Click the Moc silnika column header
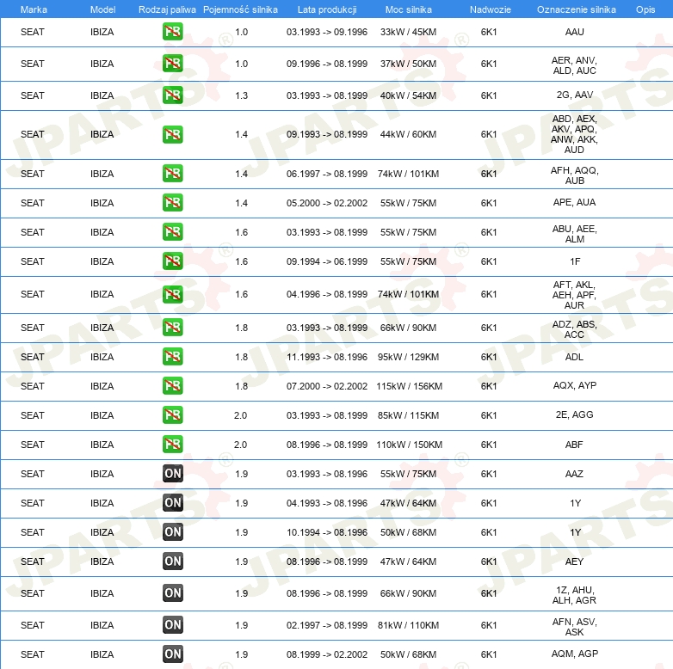673x669 pixels. [x=408, y=9]
